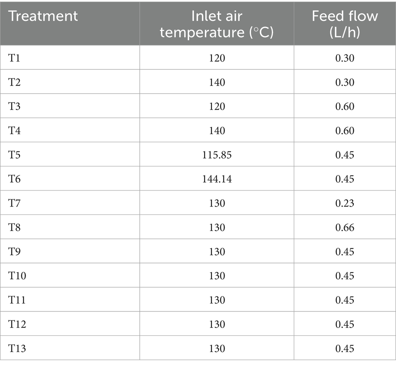396x367 pixels.
Task: Click the T5 row label
Action: click(x=14, y=155)
